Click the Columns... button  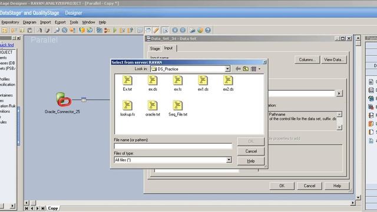(x=307, y=59)
